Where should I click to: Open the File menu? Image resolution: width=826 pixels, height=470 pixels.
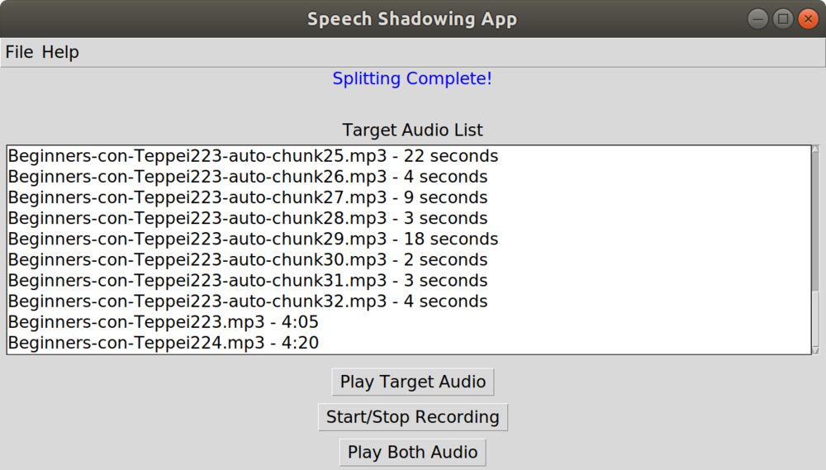[x=19, y=52]
